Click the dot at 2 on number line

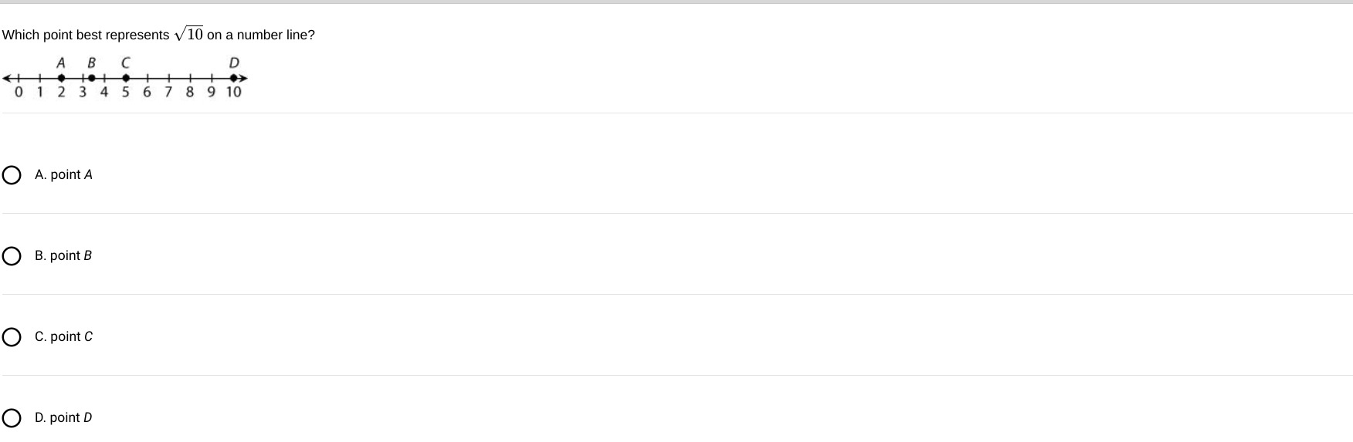pos(61,78)
